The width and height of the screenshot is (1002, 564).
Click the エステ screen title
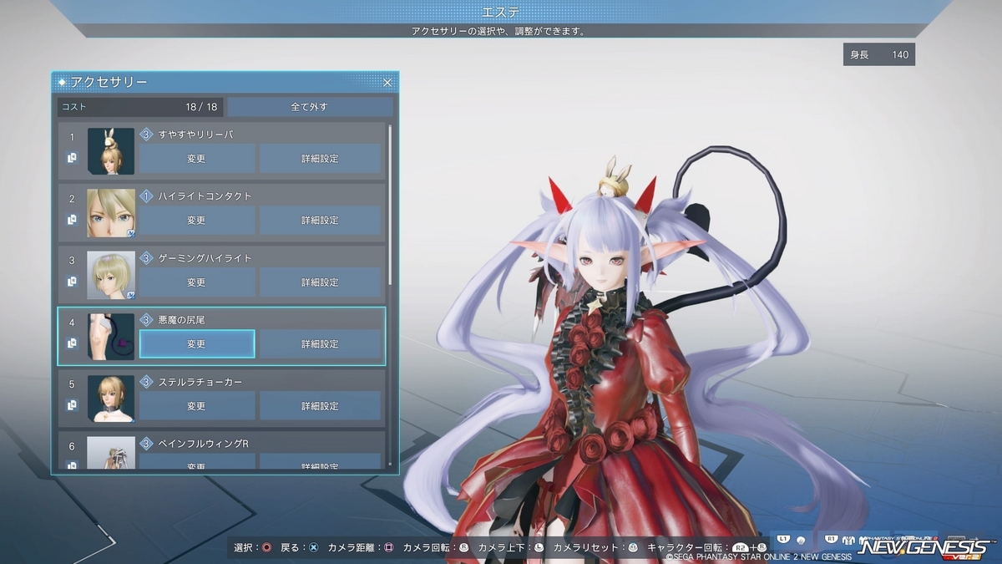(501, 12)
